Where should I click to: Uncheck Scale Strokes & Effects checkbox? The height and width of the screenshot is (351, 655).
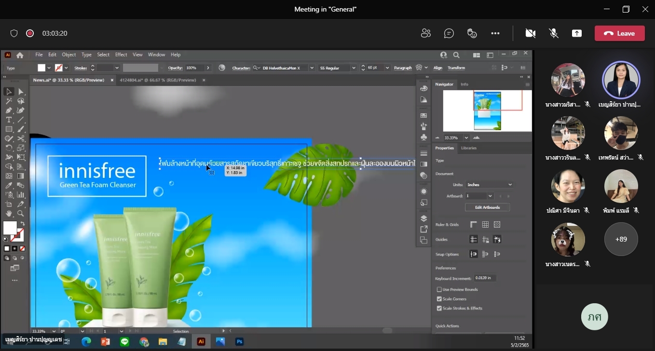pos(439,308)
